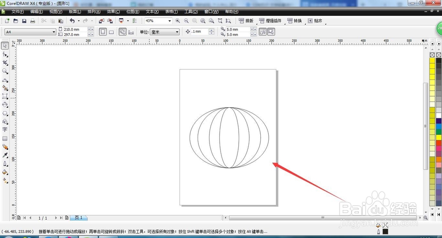
Task: Open the 视图(V) menu
Action: [56, 11]
